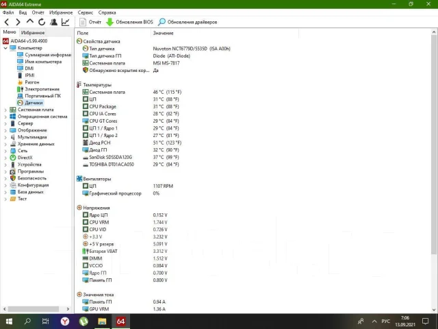
Task: Select the Напряжения section icon
Action: [x=79, y=208]
